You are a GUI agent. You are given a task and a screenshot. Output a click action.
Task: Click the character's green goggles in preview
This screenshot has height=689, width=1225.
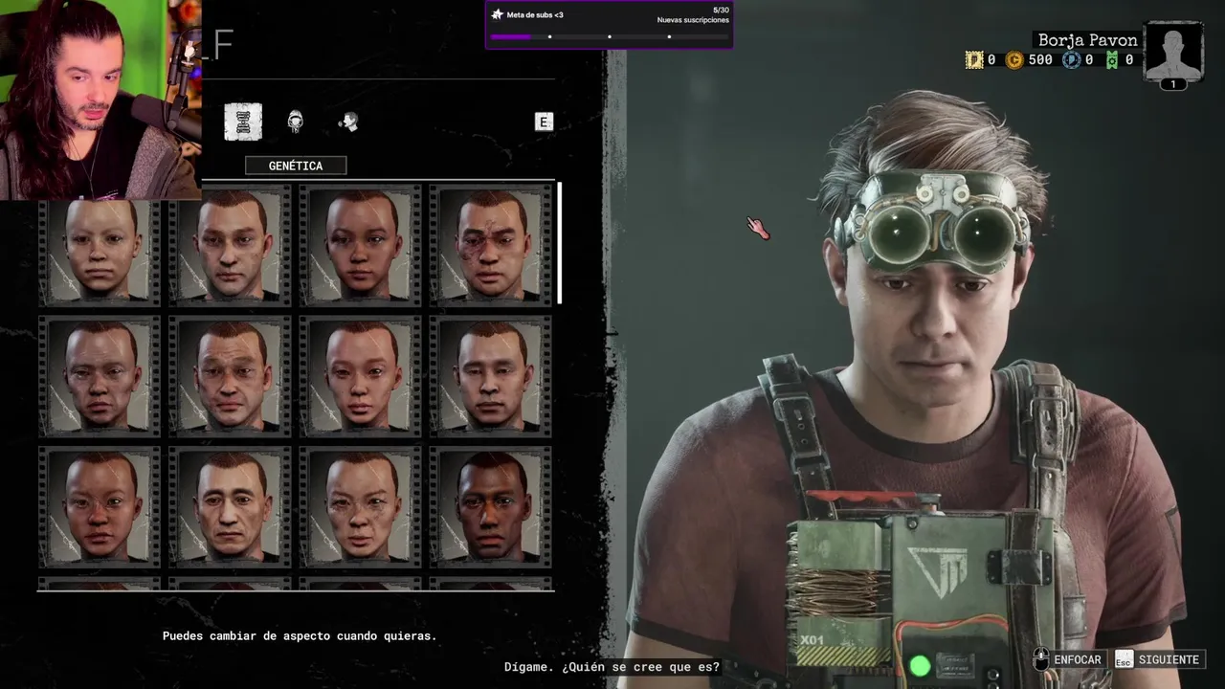pyautogui.click(x=932, y=225)
